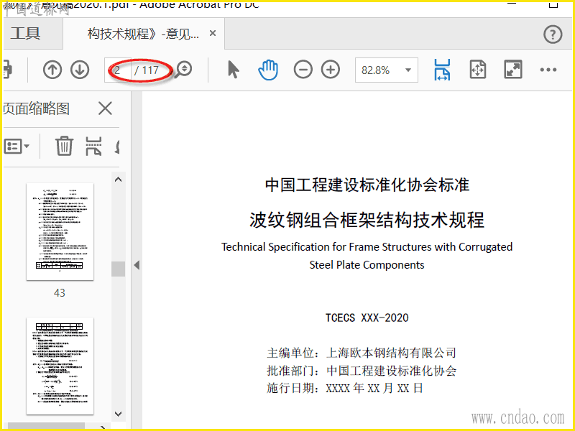Screen dimensions: 575x431
Task: Click the heading 中国工程建设标准化协会标准
Action: point(367,185)
